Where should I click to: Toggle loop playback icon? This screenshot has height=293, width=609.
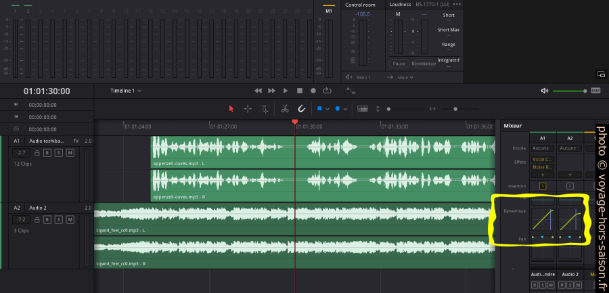coord(327,91)
